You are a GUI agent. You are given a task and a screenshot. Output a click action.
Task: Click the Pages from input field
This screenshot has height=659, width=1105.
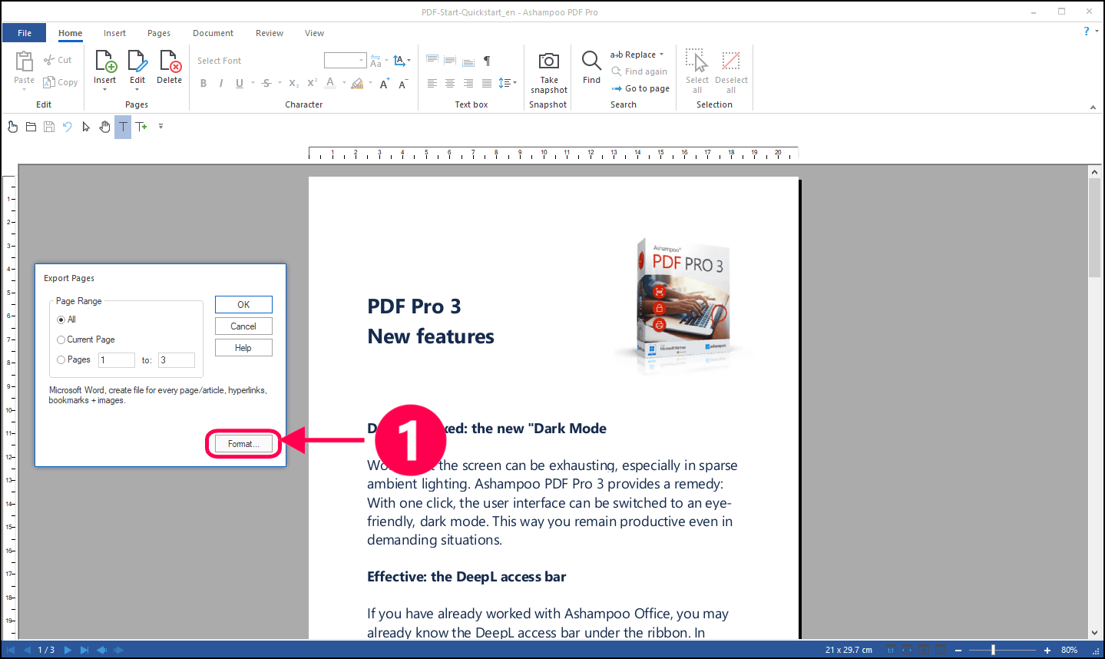[117, 360]
